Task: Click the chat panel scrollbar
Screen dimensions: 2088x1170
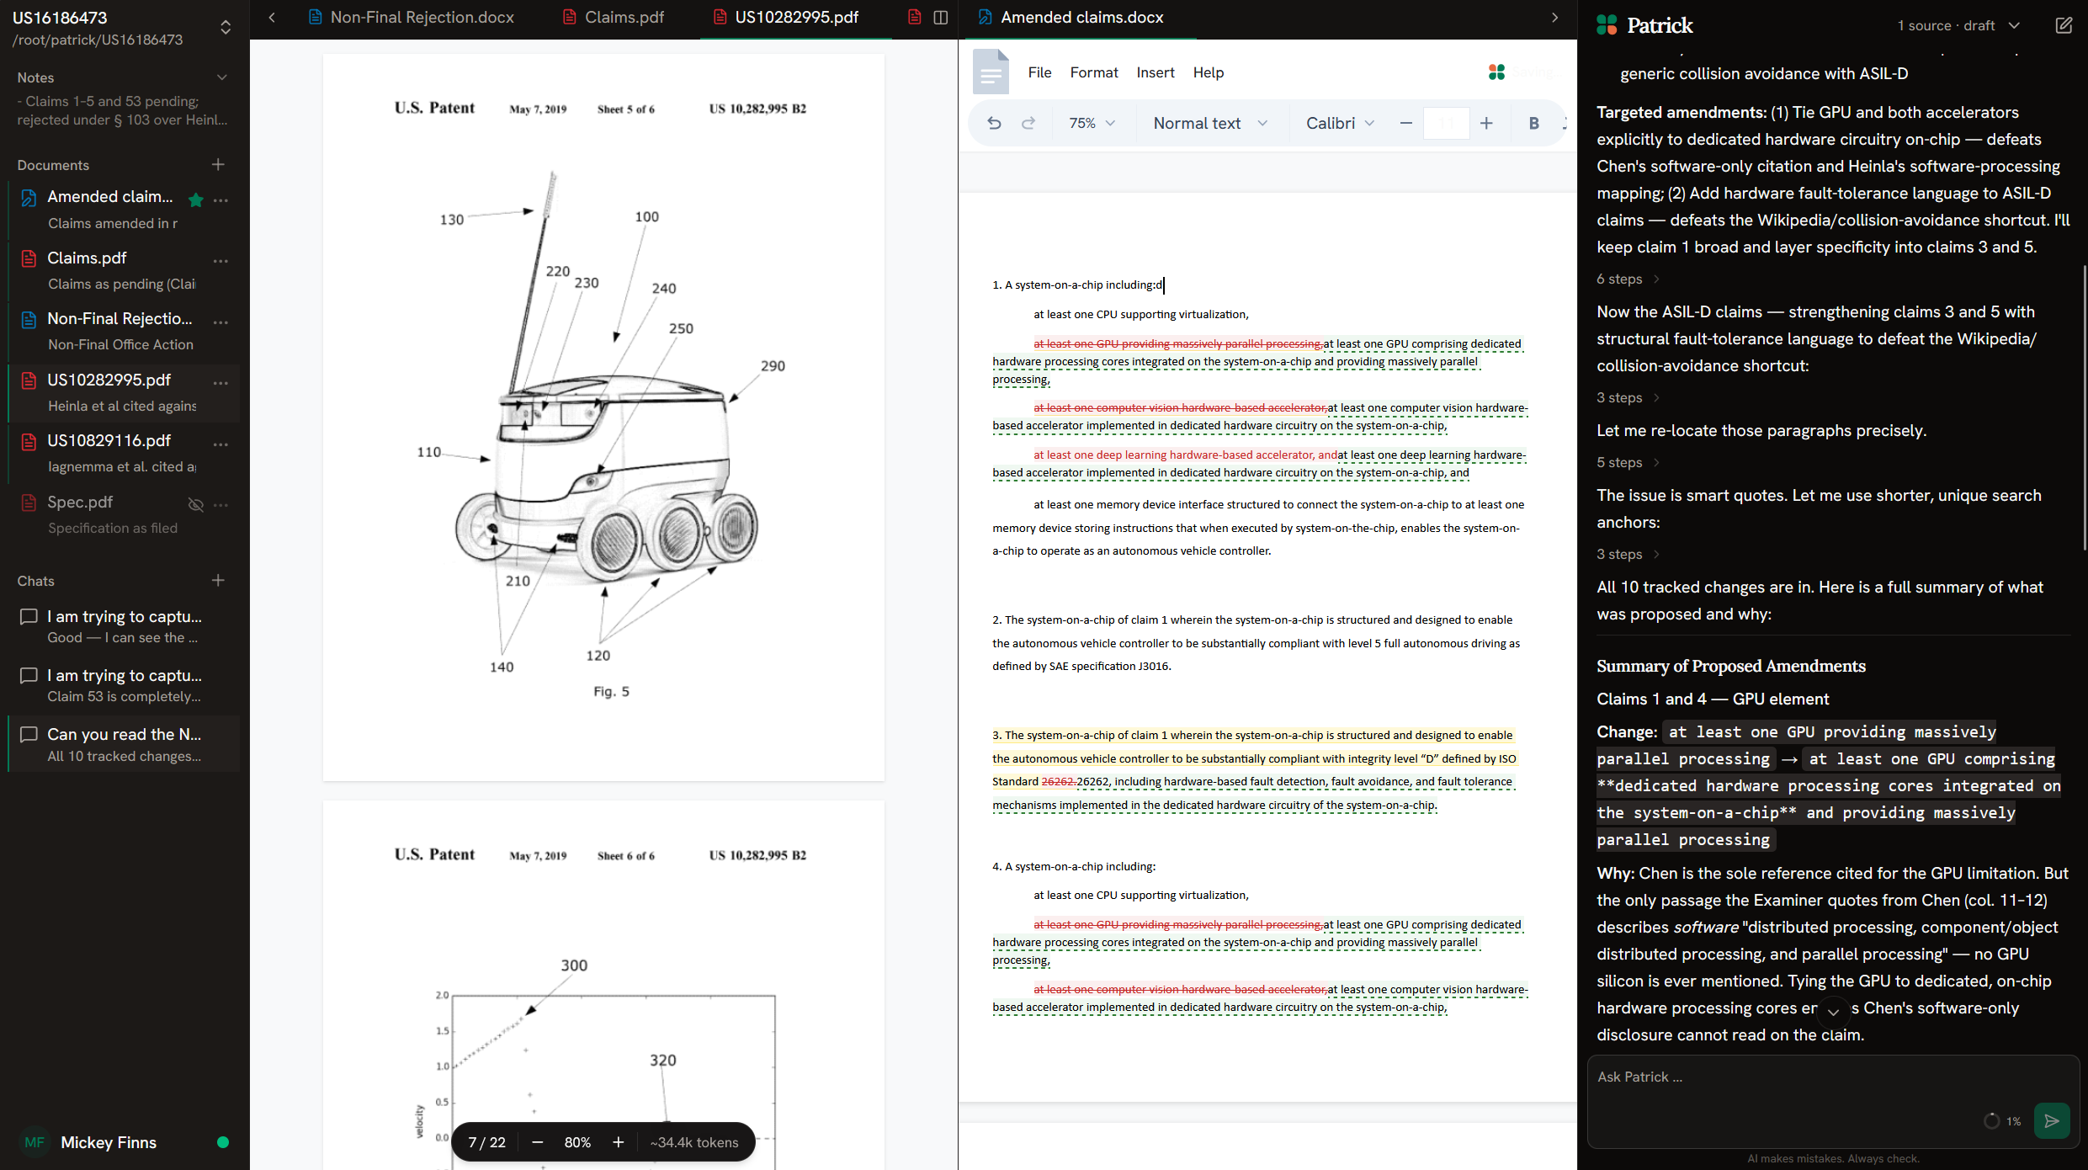Action: (x=2084, y=408)
